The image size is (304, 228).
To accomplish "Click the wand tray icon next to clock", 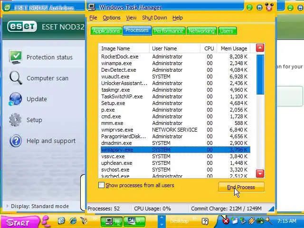I will (269, 220).
